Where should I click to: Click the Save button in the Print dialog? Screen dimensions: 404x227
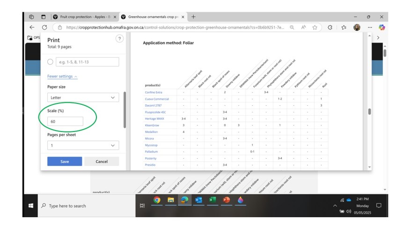click(x=65, y=161)
